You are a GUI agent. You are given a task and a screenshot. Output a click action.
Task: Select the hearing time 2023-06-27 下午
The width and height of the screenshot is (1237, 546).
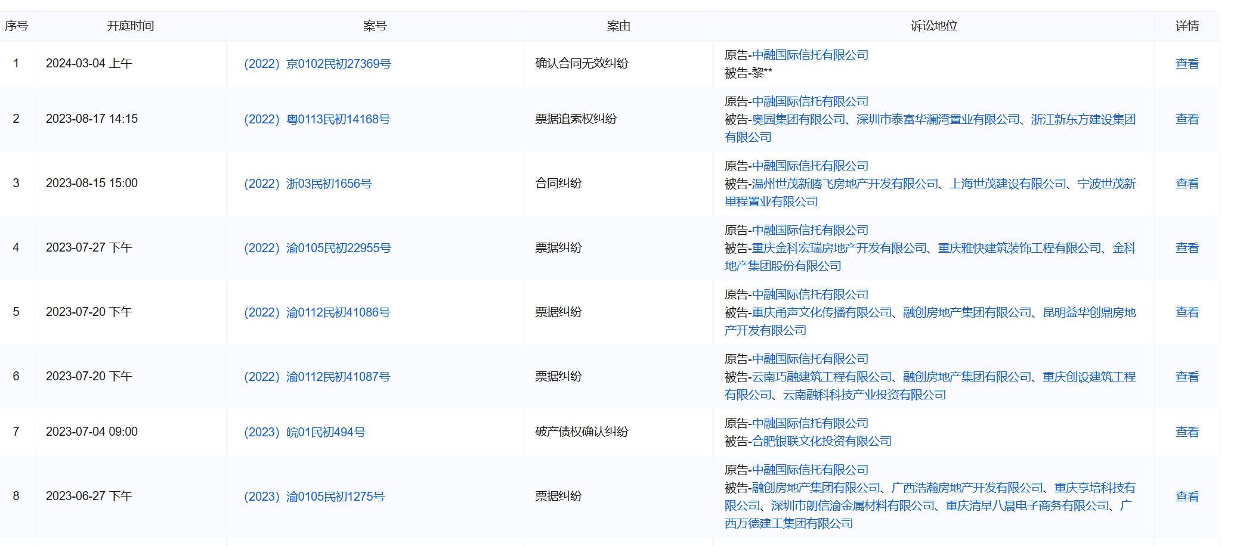click(x=89, y=496)
